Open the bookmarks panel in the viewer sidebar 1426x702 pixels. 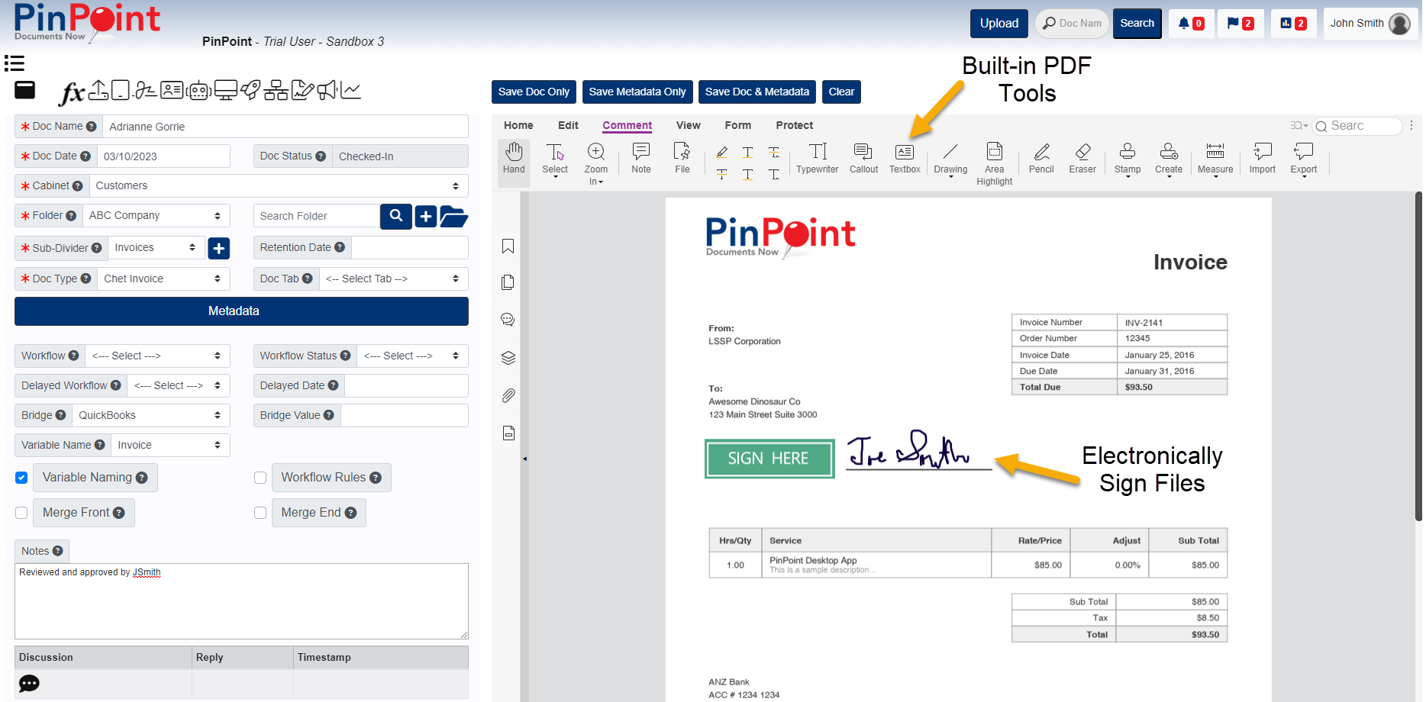pos(507,246)
